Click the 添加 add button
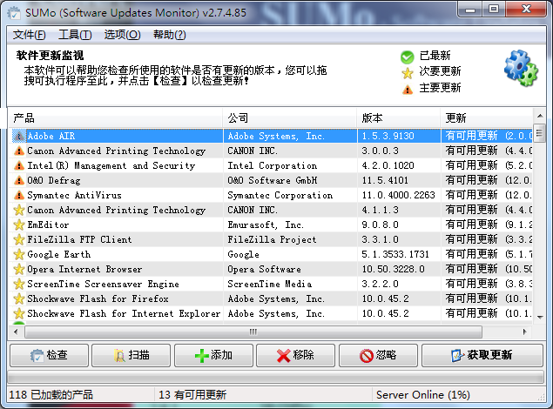 (213, 355)
